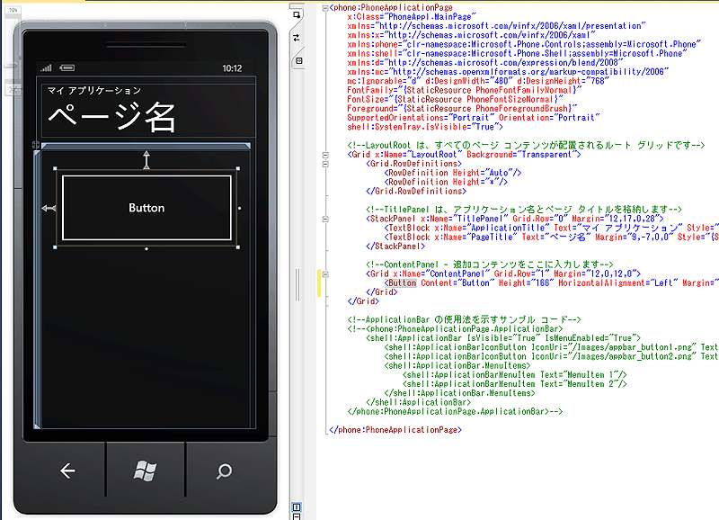Image resolution: width=719 pixels, height=520 pixels.
Task: Click the PageTitle TextBlock line
Action: (551, 238)
